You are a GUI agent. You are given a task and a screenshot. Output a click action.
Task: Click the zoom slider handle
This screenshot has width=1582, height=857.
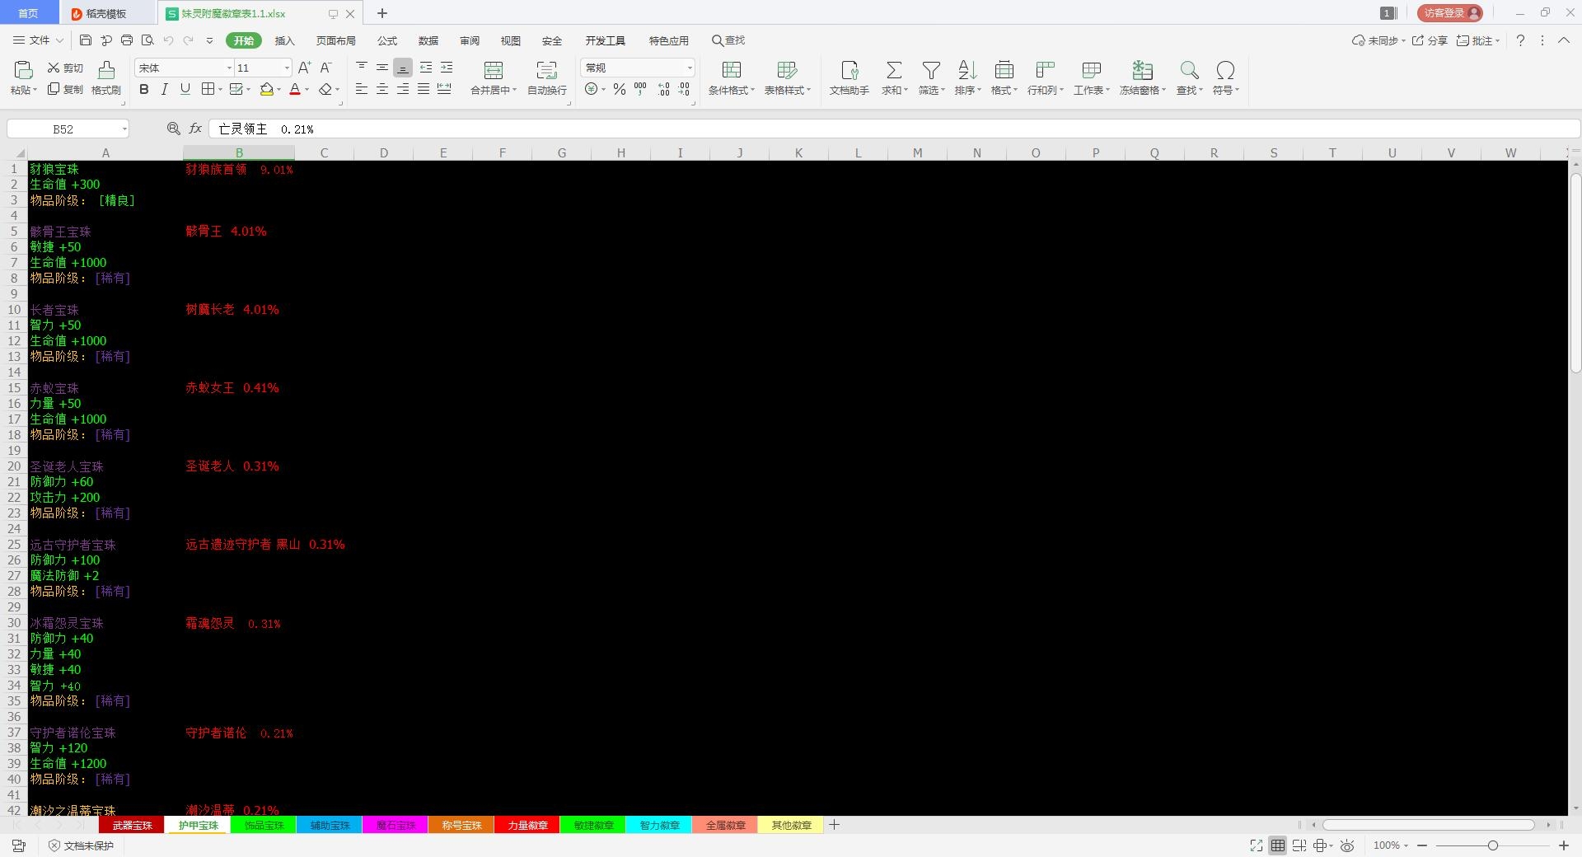1492,845
